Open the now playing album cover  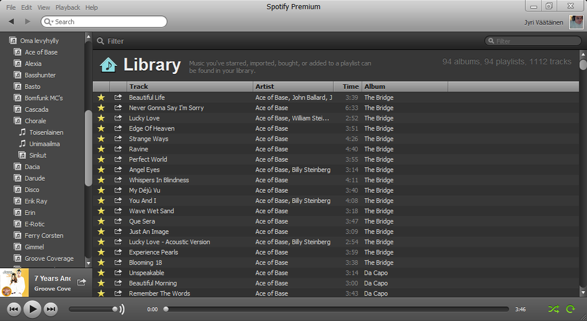coord(15,282)
